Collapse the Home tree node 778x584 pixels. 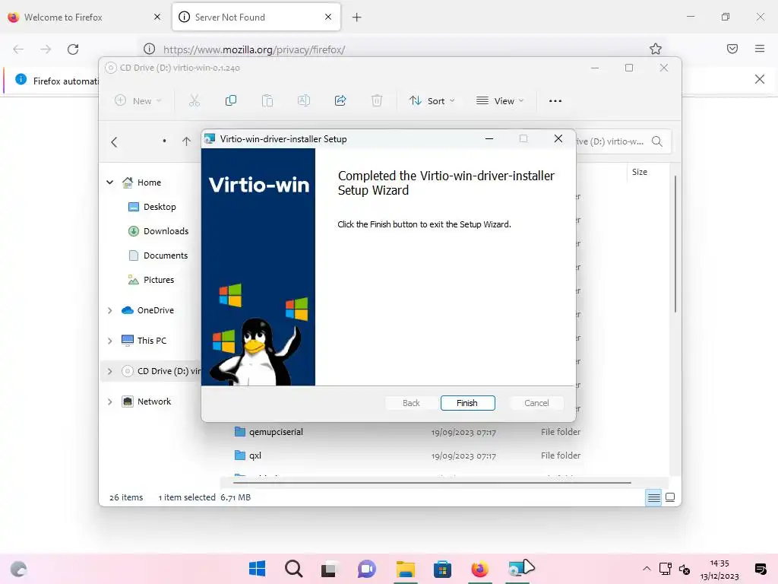point(109,182)
